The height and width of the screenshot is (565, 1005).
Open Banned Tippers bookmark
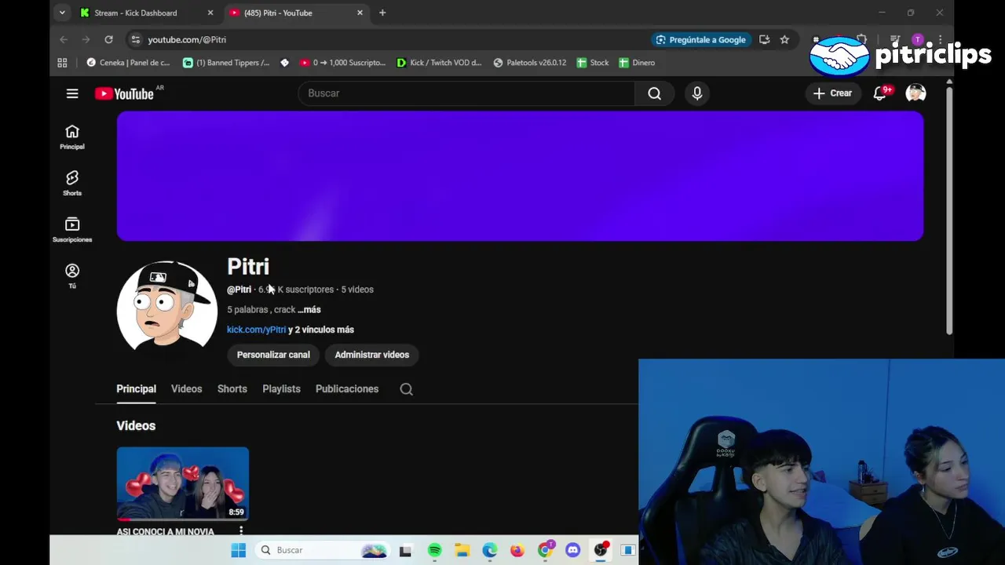(226, 63)
